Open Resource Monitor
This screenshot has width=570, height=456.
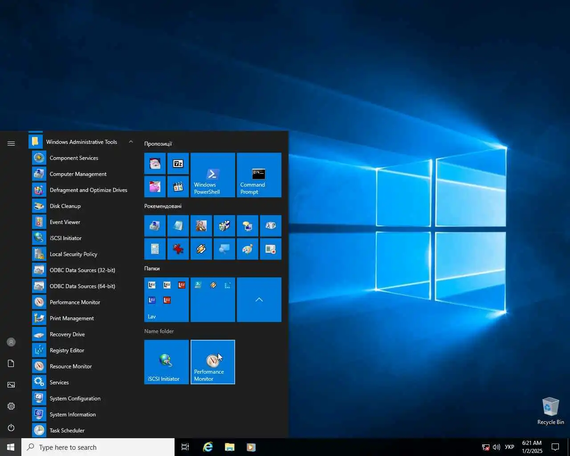82,366
